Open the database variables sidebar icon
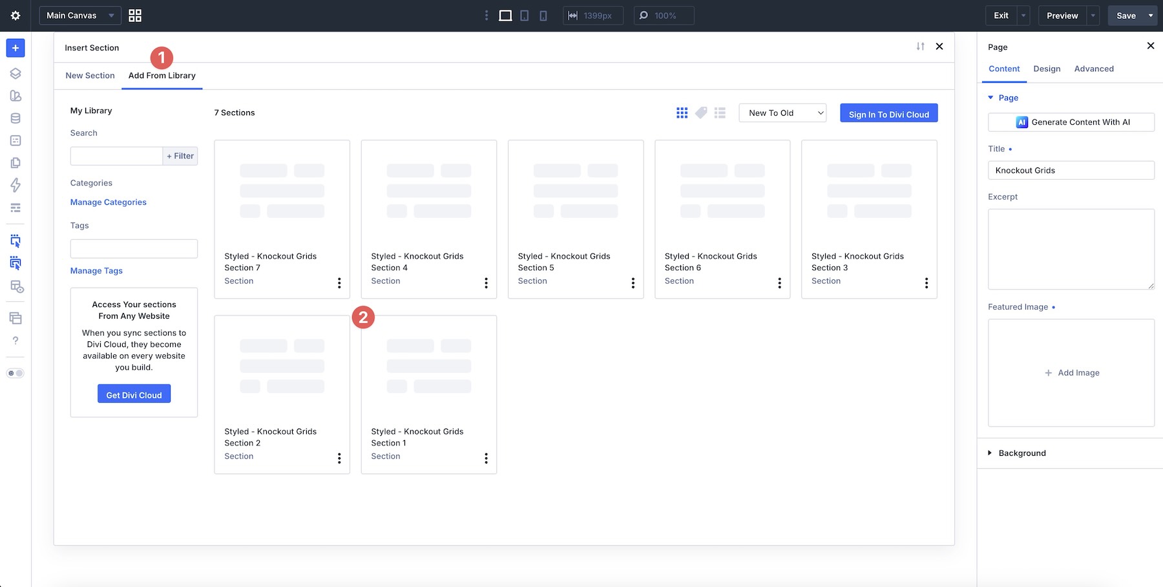Screen dimensions: 1163x587 pyautogui.click(x=16, y=118)
